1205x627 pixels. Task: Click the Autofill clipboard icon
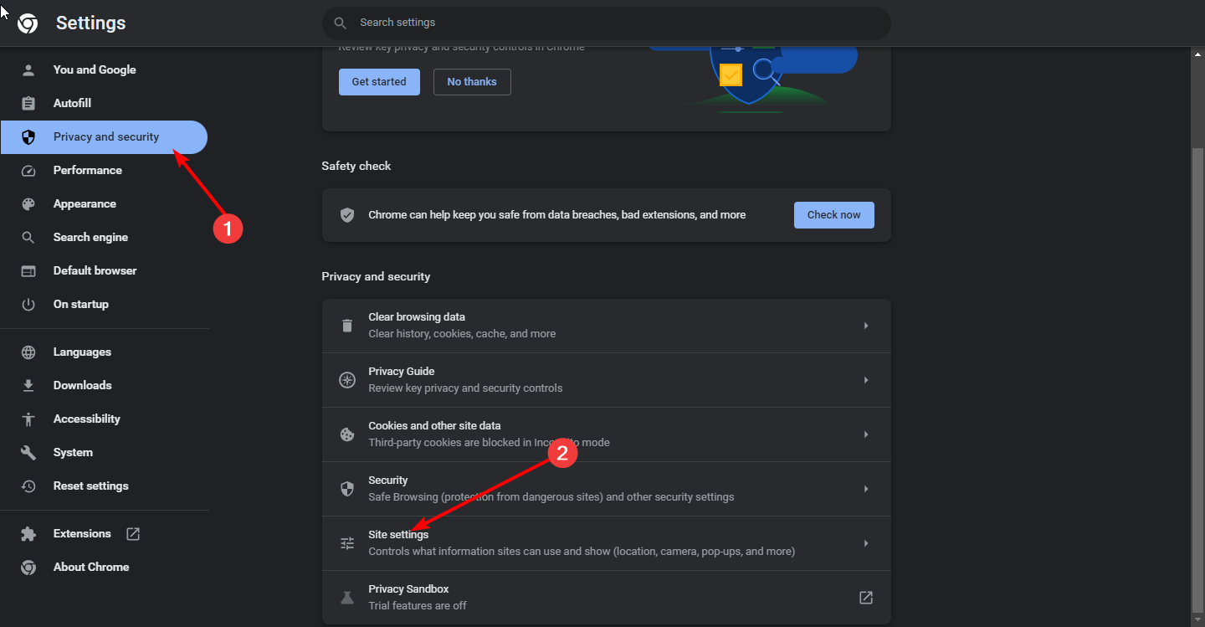pyautogui.click(x=28, y=103)
